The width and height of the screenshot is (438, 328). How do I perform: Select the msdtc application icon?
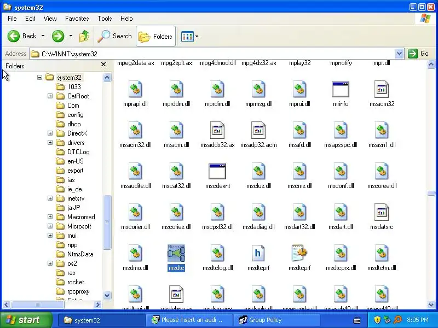pos(176,253)
